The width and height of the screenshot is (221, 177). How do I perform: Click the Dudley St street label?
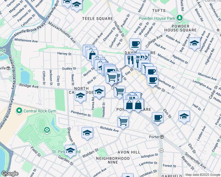[69, 68]
